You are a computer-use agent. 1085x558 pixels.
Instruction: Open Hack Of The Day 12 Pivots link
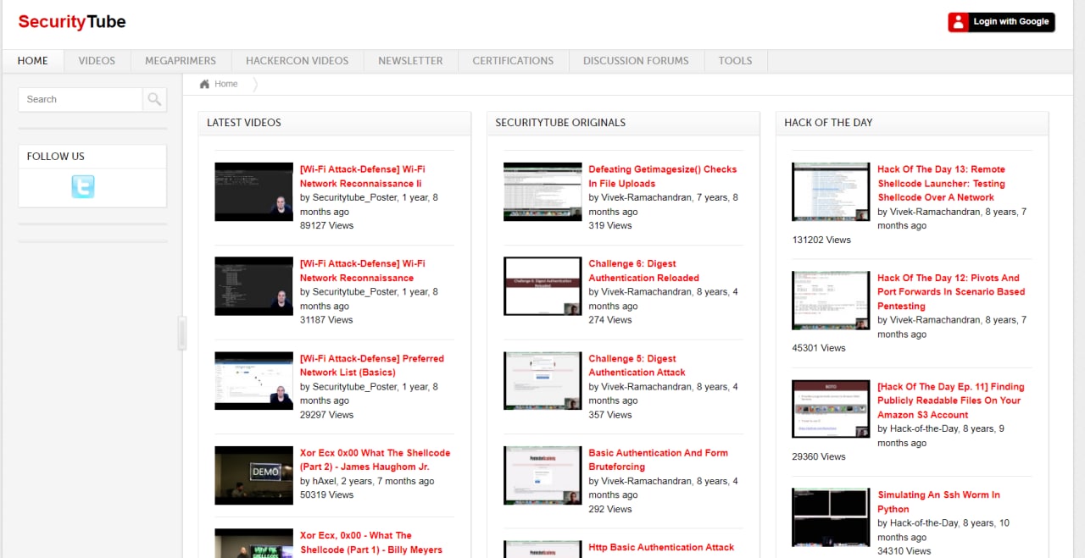tap(951, 292)
